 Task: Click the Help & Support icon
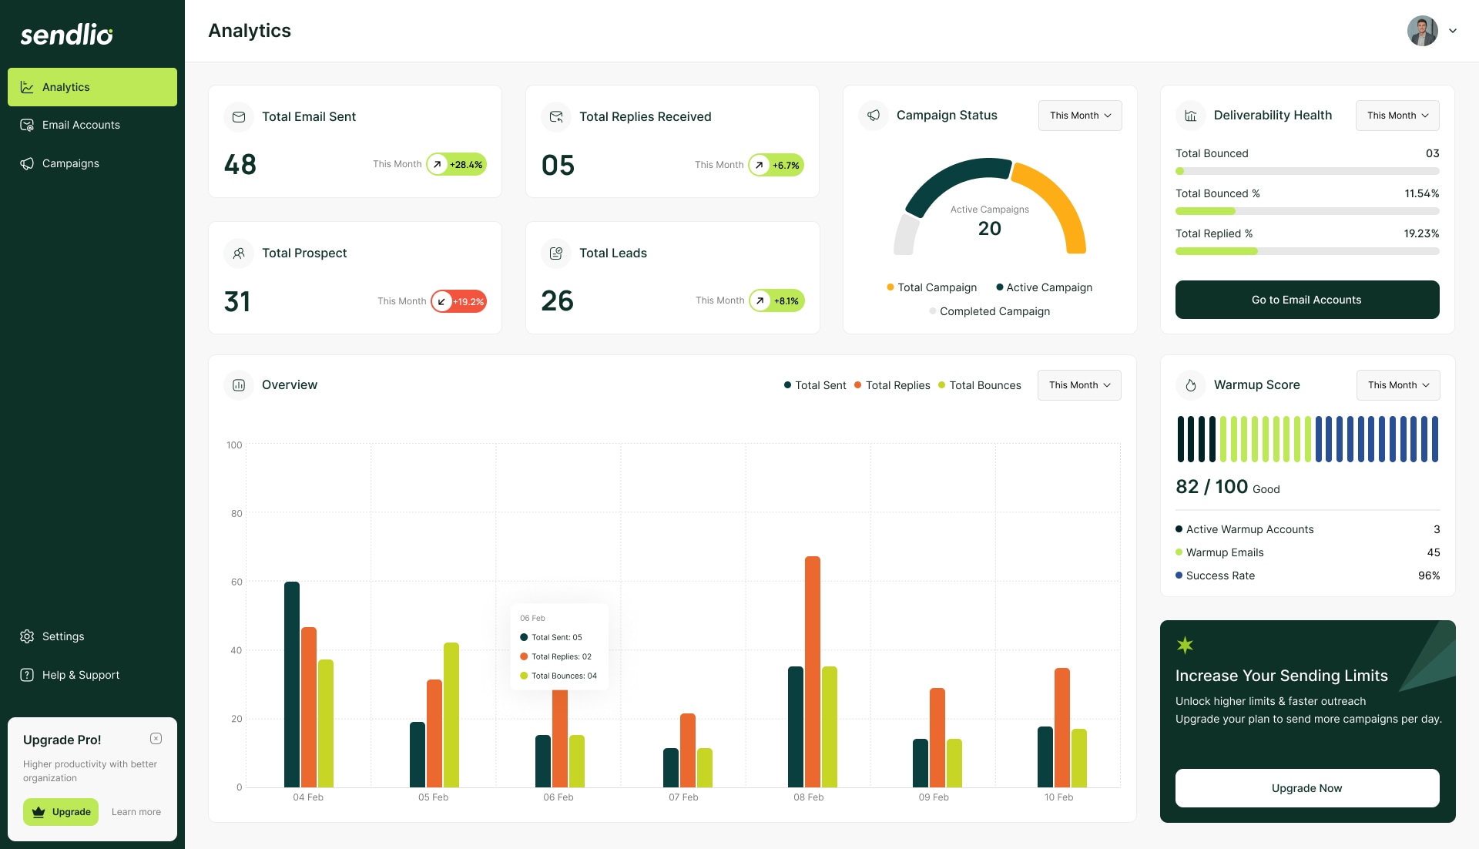[x=28, y=674]
